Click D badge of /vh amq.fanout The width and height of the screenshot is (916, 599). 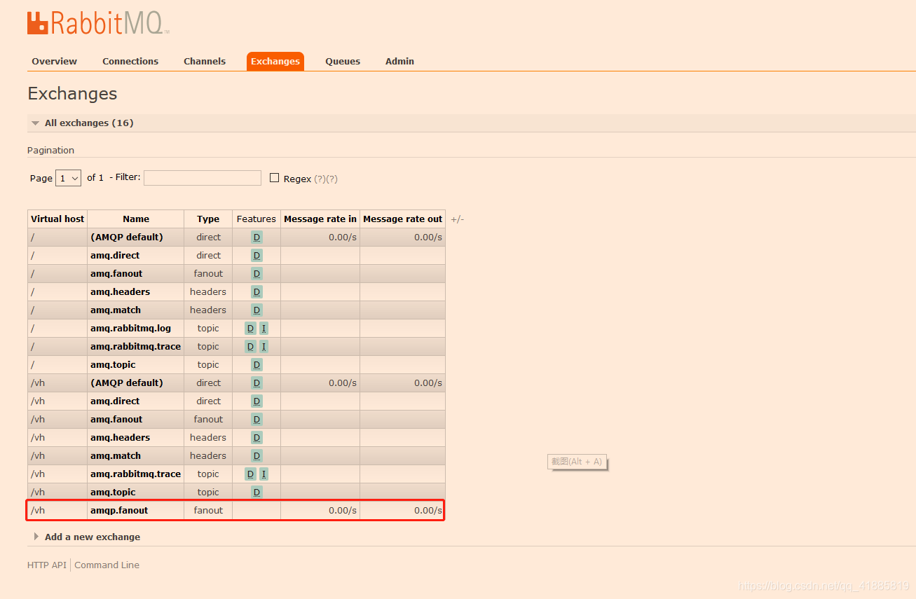tap(257, 420)
